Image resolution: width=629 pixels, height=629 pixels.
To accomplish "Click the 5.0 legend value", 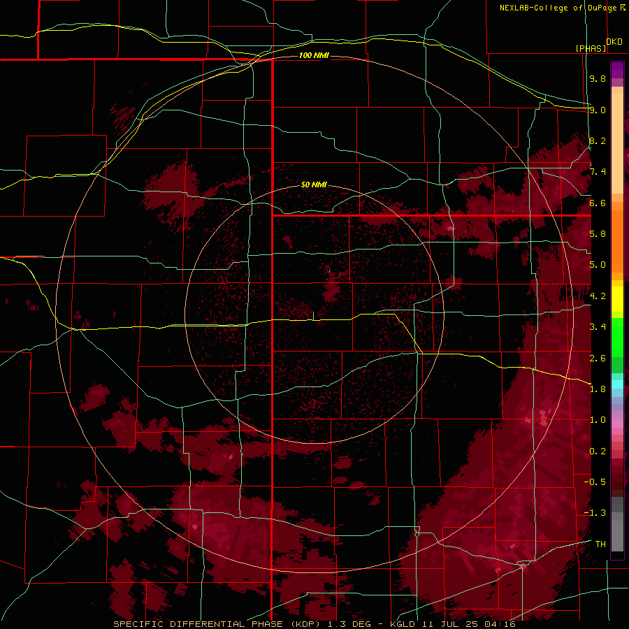I will pos(598,265).
